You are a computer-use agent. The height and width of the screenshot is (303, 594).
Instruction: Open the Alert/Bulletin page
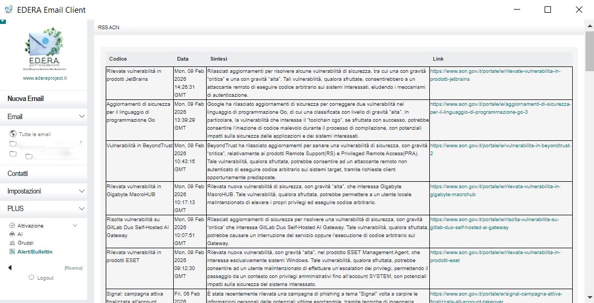(35, 252)
